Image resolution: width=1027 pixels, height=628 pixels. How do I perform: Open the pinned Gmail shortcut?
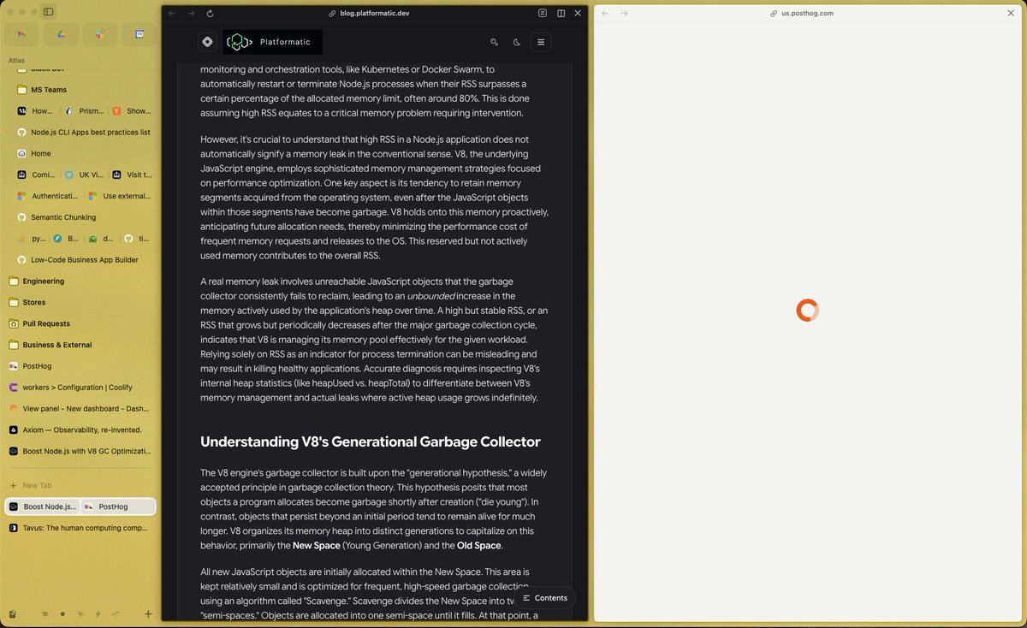tap(22, 34)
